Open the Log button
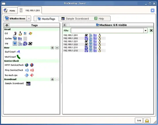158x125 pixels. click(139, 120)
